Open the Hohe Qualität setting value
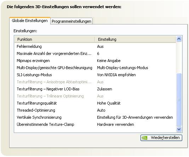The image size is (189, 157). (x=109, y=103)
